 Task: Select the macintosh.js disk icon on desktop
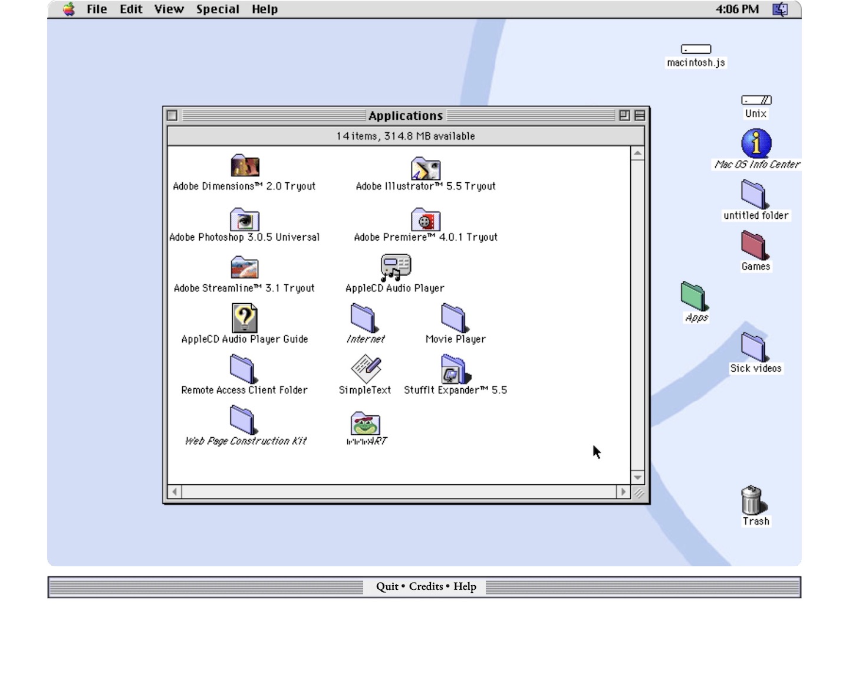(x=696, y=49)
